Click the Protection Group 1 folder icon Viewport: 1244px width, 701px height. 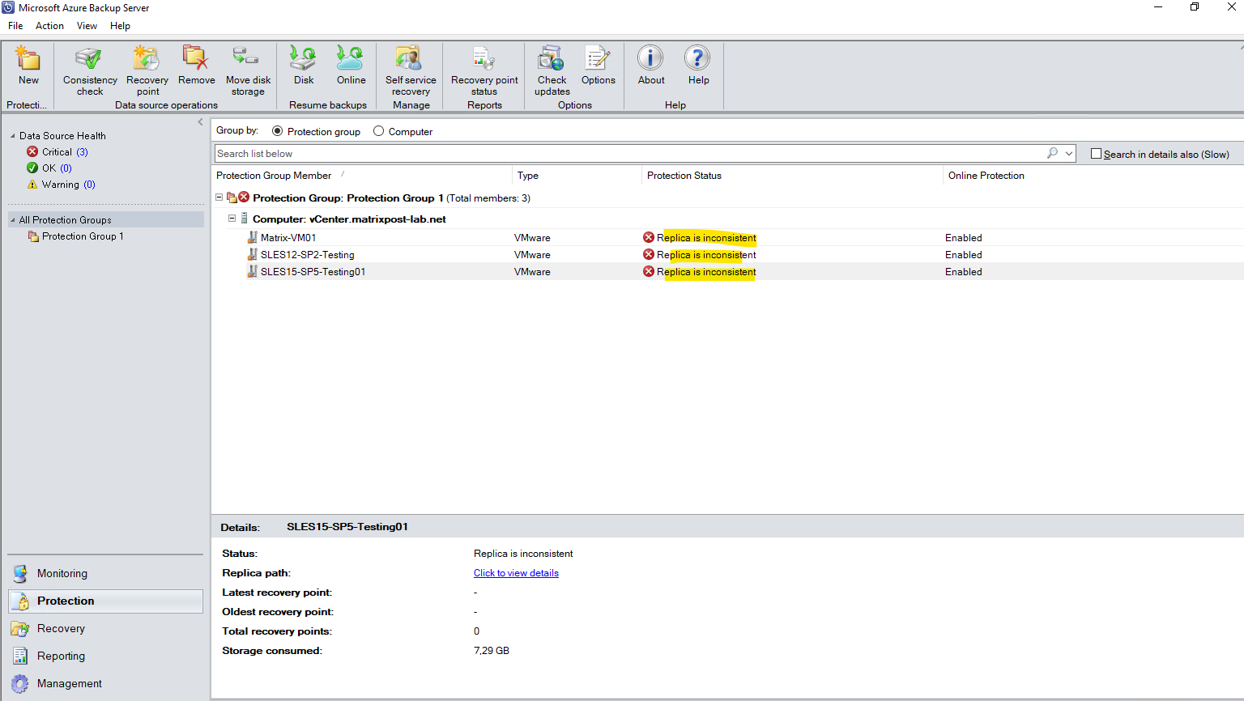coord(33,236)
